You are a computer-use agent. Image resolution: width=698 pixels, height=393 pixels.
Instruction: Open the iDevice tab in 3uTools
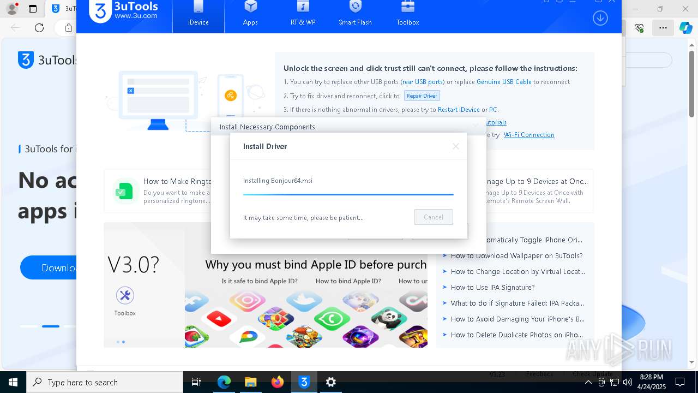point(198,16)
